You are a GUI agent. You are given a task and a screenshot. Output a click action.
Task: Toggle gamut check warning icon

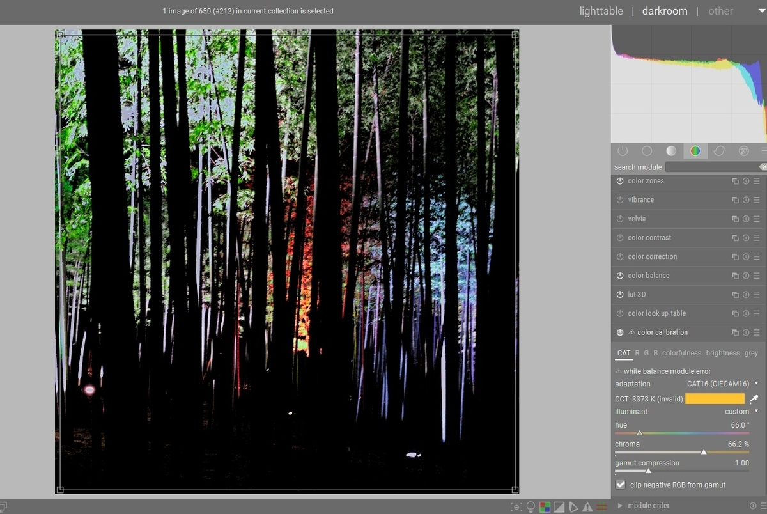pos(587,507)
